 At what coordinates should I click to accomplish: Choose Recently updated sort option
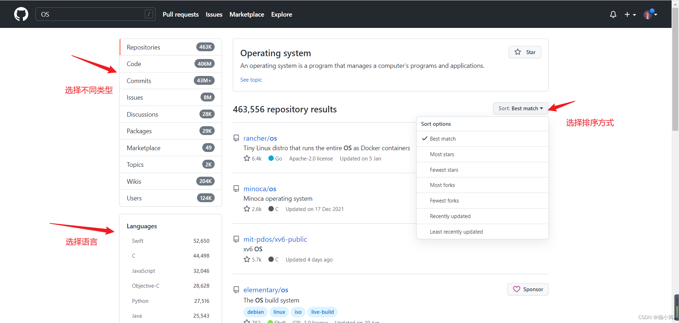[482, 216]
